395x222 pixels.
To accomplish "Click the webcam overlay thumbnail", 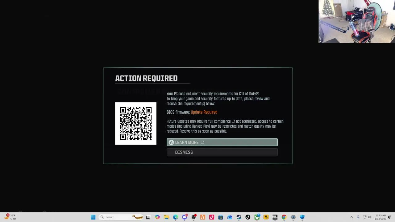I will pos(357,21).
